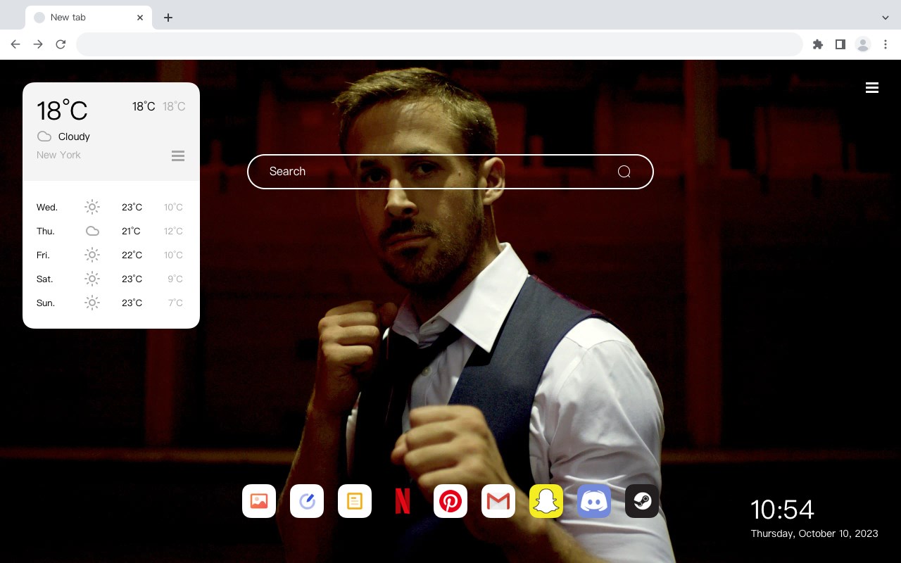Click the cloud icon beside Cloudy
The width and height of the screenshot is (901, 563).
(x=44, y=137)
